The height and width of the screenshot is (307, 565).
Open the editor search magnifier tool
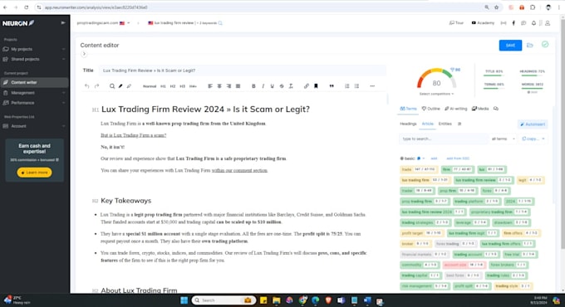click(x=112, y=86)
